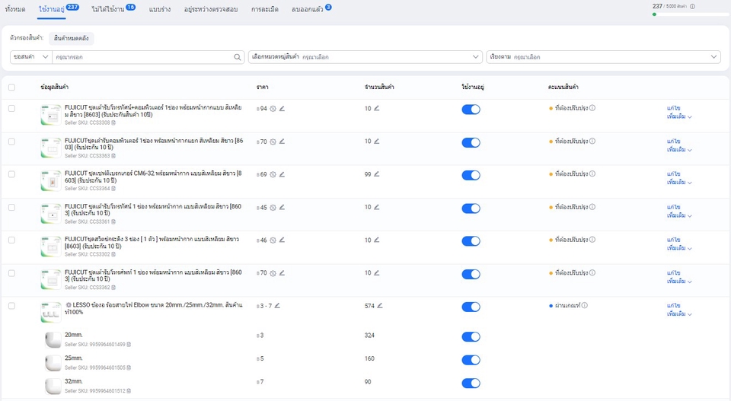Switch to the ลบออกแล้ว tab
The height and width of the screenshot is (401, 731).
(311, 9)
